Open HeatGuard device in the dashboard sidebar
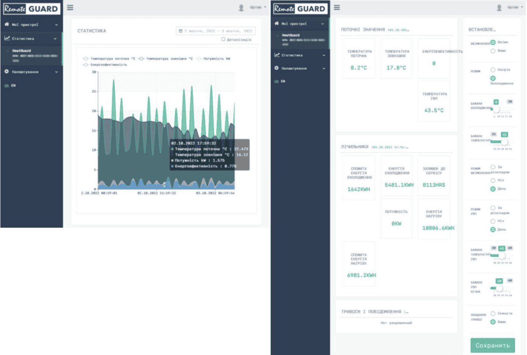This screenshot has height=355, width=527. click(291, 35)
